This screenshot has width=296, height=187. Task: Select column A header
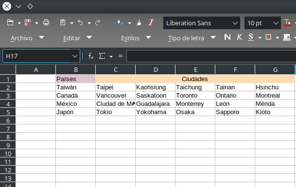pyautogui.click(x=36, y=70)
